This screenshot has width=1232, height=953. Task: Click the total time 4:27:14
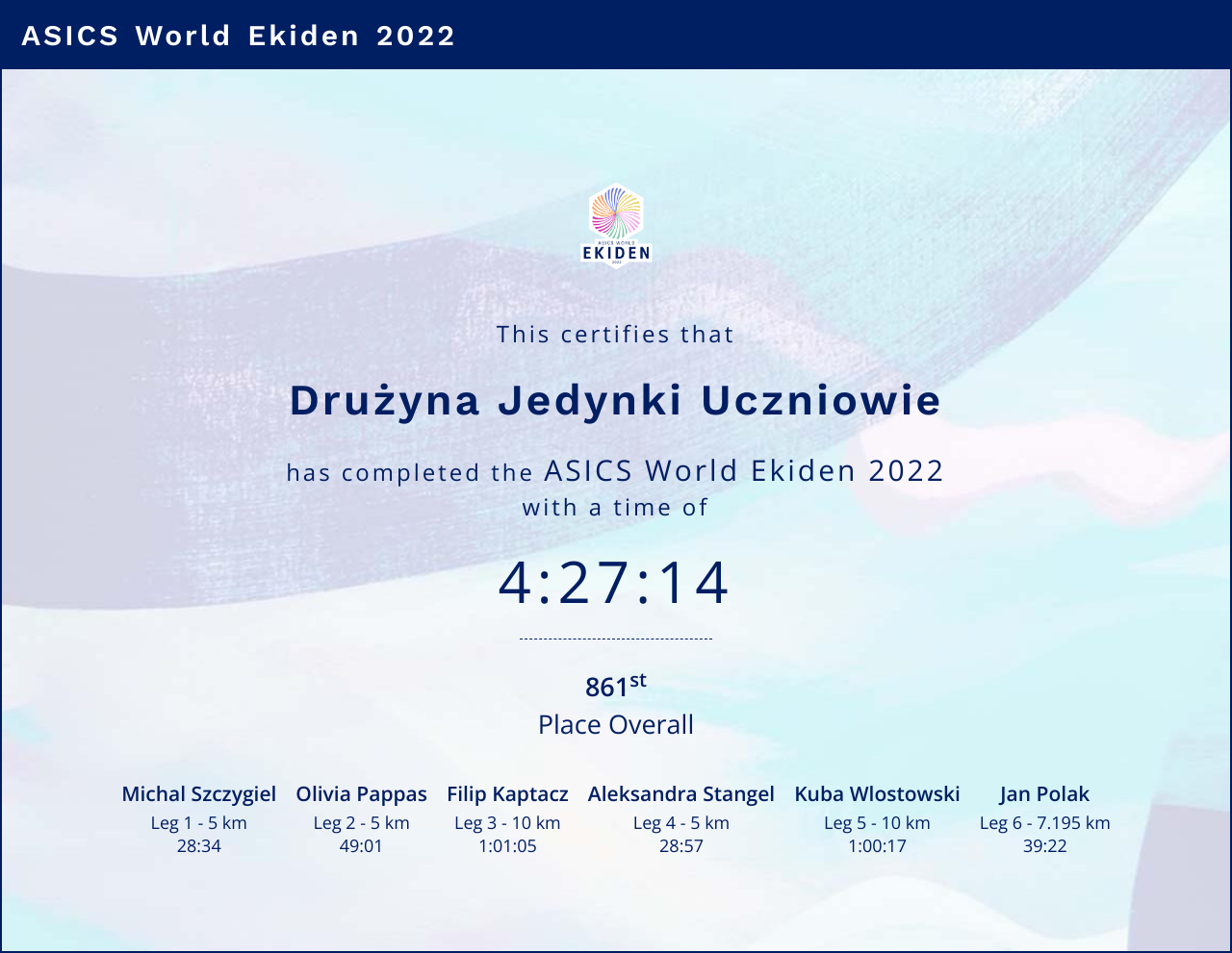(614, 583)
